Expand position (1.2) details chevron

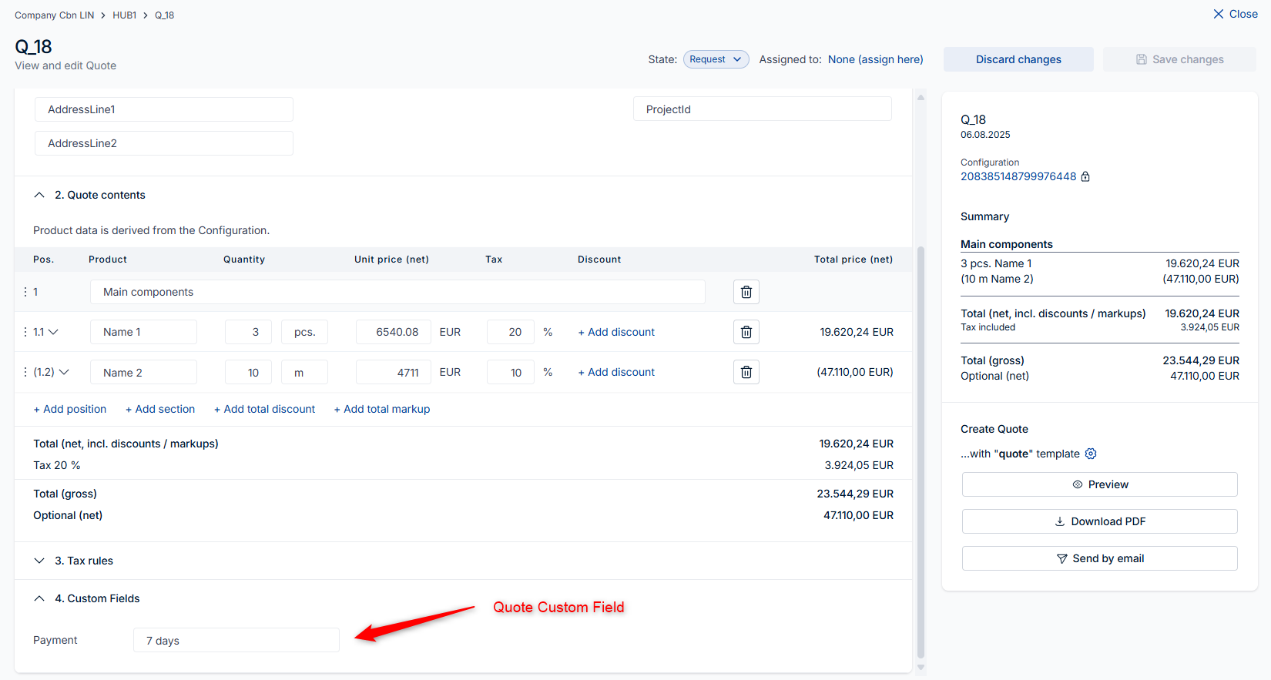(x=64, y=372)
